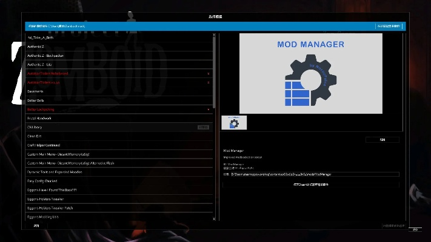The image size is (431, 242).
Task: Click the badge on the CKLibrary row
Action: click(204, 127)
